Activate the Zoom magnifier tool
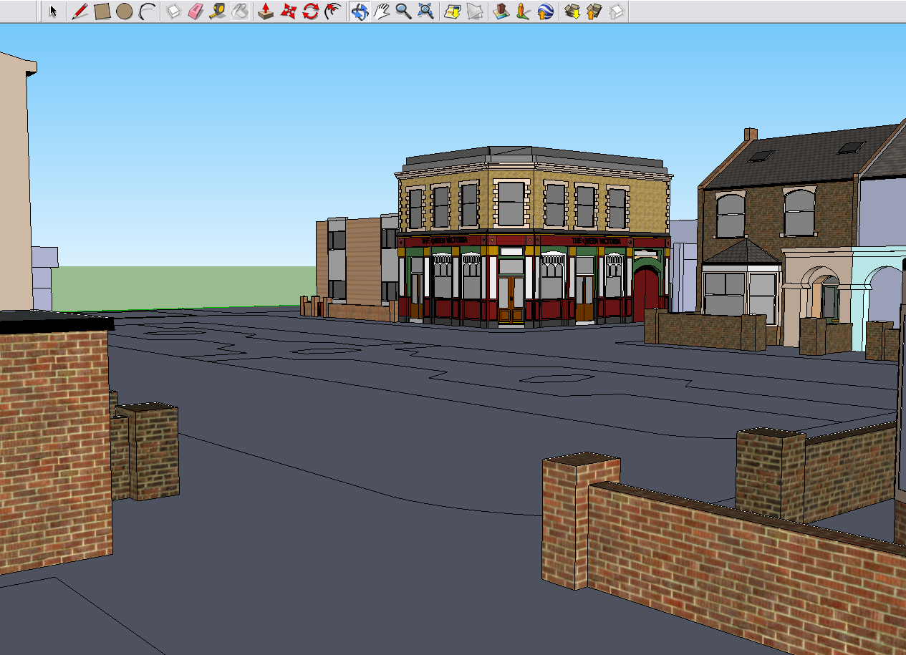The image size is (906, 655). pos(404,11)
